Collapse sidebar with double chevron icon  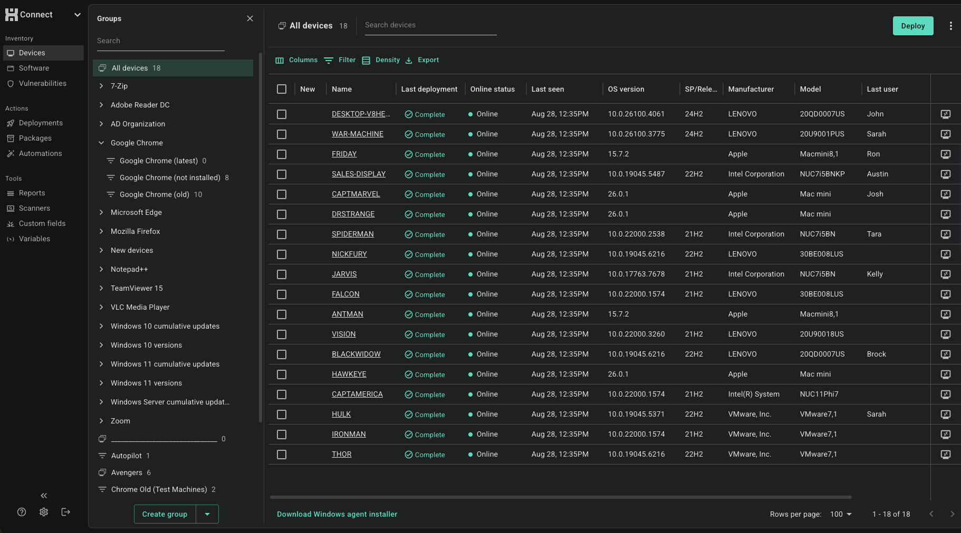[x=44, y=496]
